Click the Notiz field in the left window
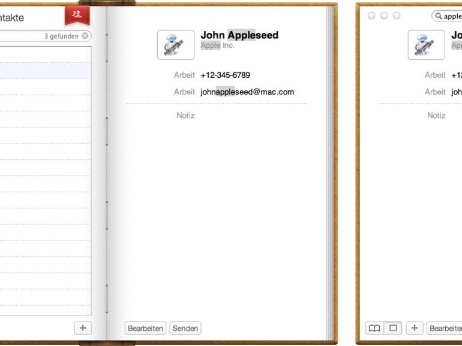Viewport: 462px width, 346px height. 185,116
